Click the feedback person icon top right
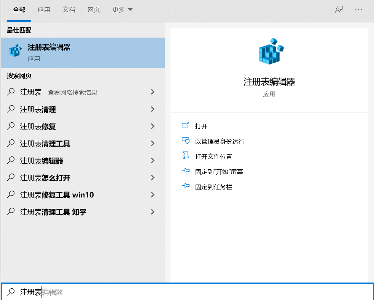The image size is (374, 300). click(339, 10)
